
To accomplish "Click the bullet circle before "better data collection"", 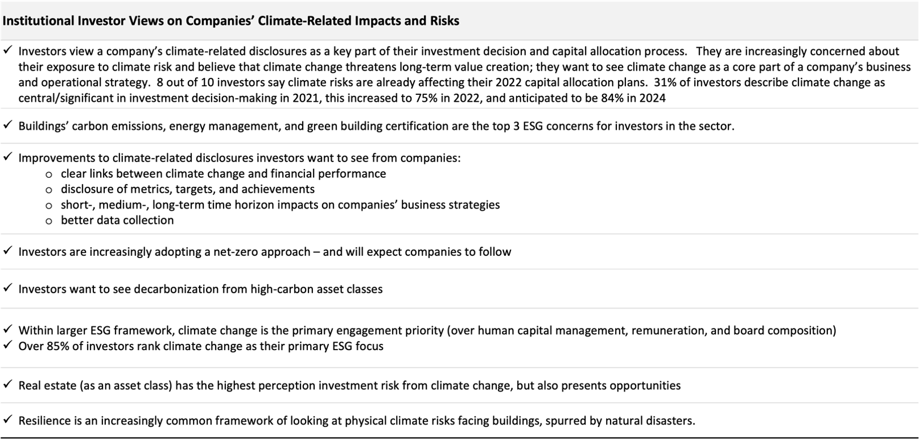I will point(49,220).
